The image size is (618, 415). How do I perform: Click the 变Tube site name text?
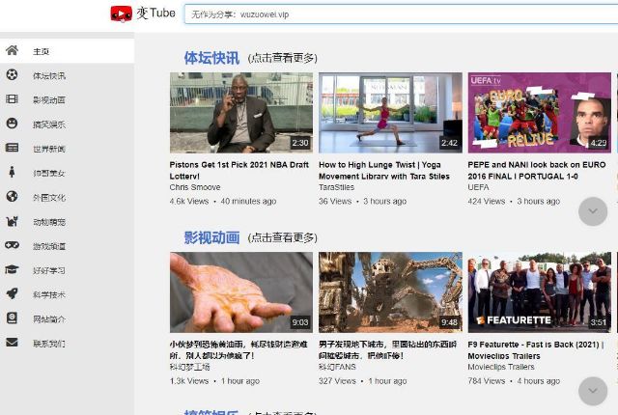[156, 14]
